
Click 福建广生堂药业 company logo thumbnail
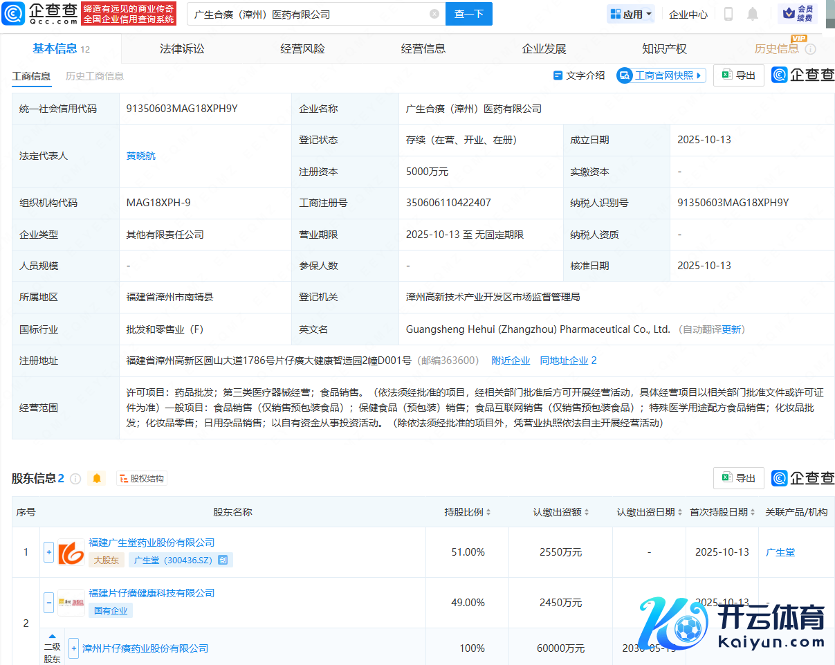(x=71, y=552)
